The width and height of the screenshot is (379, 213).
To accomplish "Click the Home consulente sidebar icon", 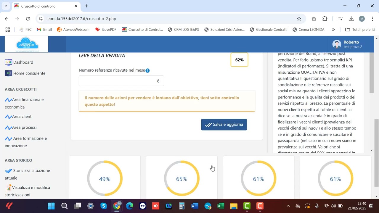I will [x=8, y=73].
